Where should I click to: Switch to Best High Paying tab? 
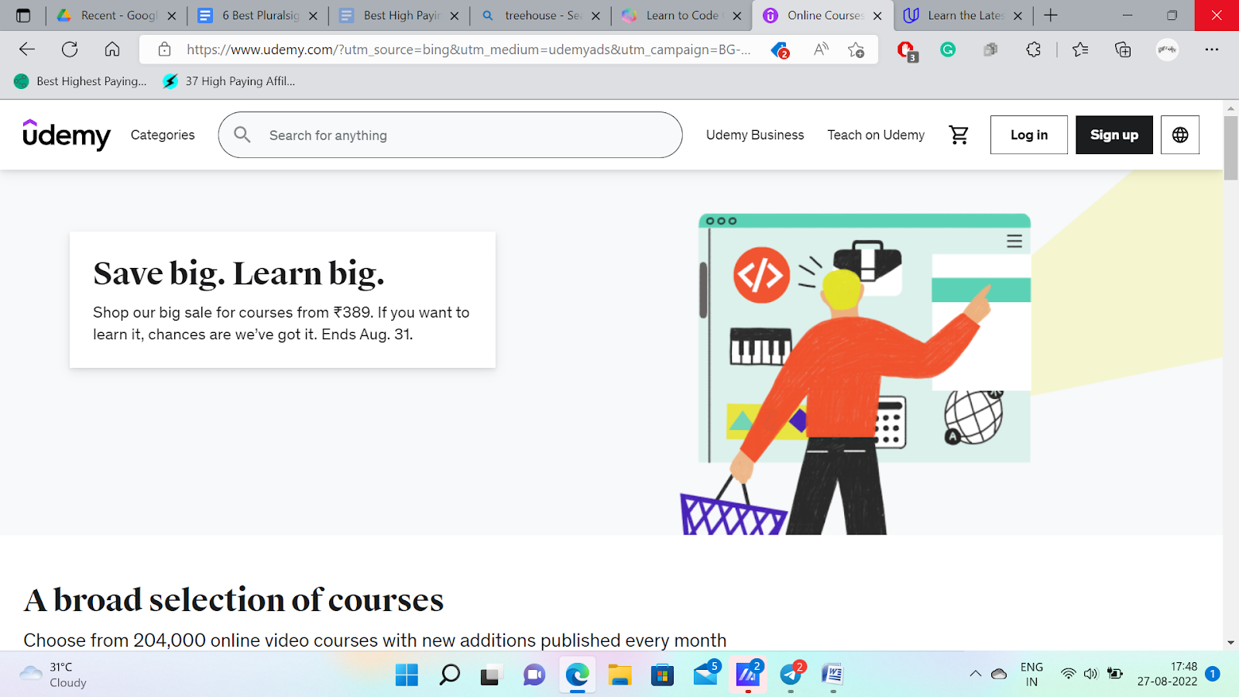[x=400, y=15]
